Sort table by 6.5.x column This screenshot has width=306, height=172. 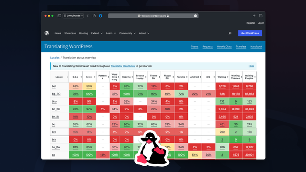pyautogui.click(x=76, y=77)
